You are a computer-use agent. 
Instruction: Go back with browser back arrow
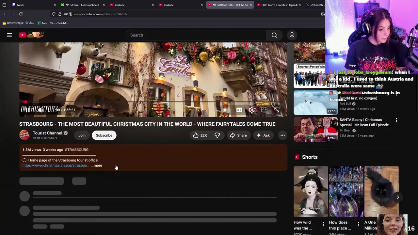(x=5, y=14)
